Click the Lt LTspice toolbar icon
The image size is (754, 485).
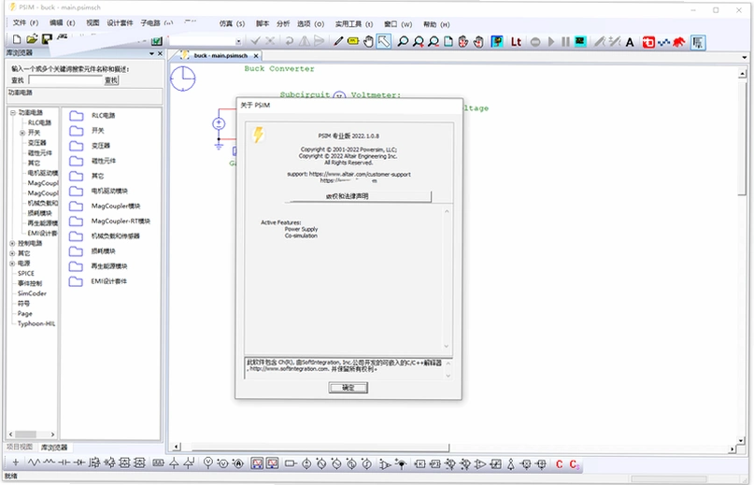tap(516, 42)
